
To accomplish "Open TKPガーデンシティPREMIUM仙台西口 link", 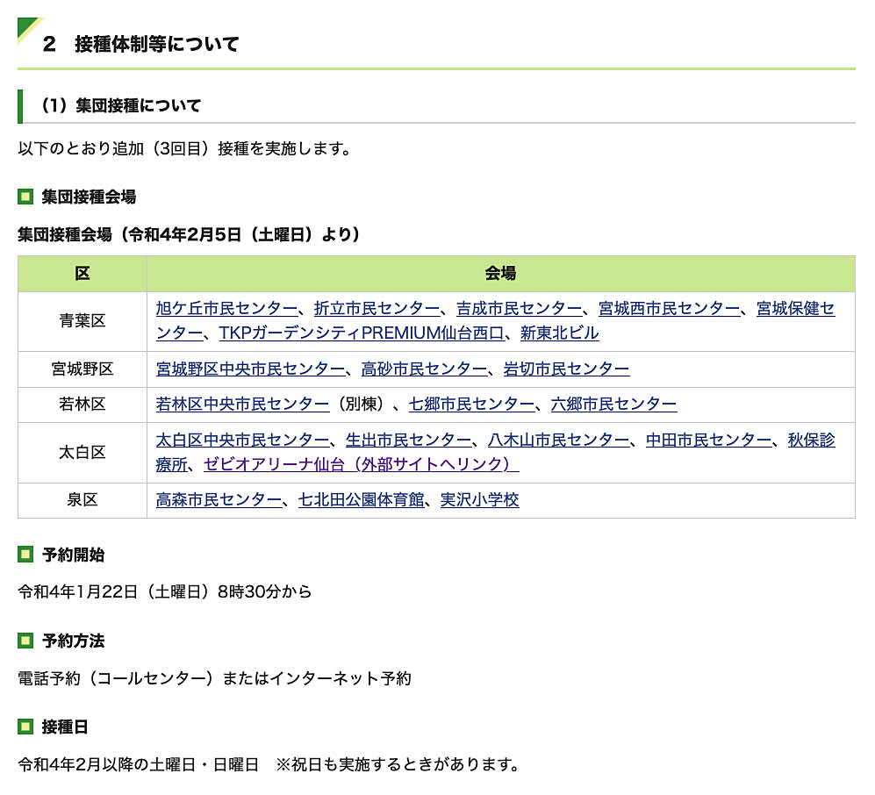I will click(362, 333).
